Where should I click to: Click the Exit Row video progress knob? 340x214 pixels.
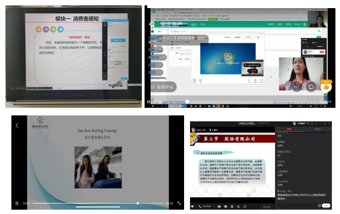[x=138, y=203]
